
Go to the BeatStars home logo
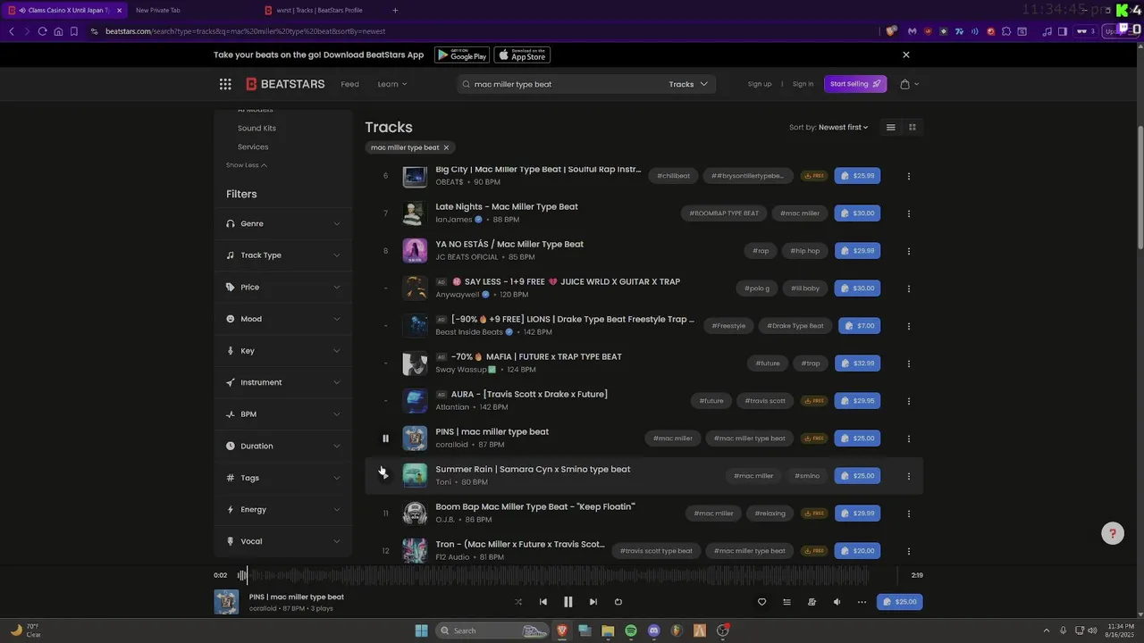click(x=285, y=84)
